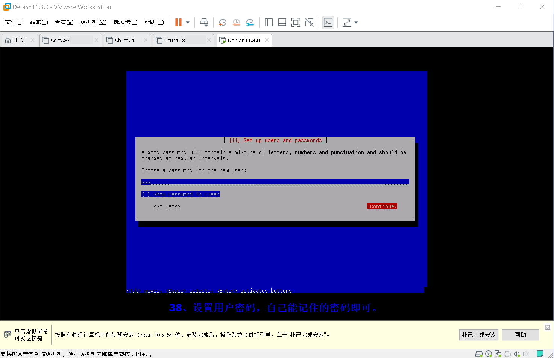Click the stretch guest display icon
The width and height of the screenshot is (554, 358).
pos(347,23)
